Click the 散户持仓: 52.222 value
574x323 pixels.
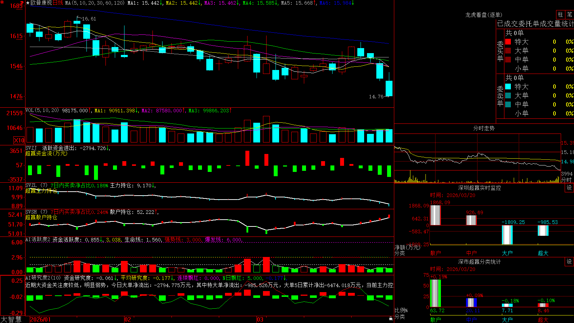click(x=134, y=212)
